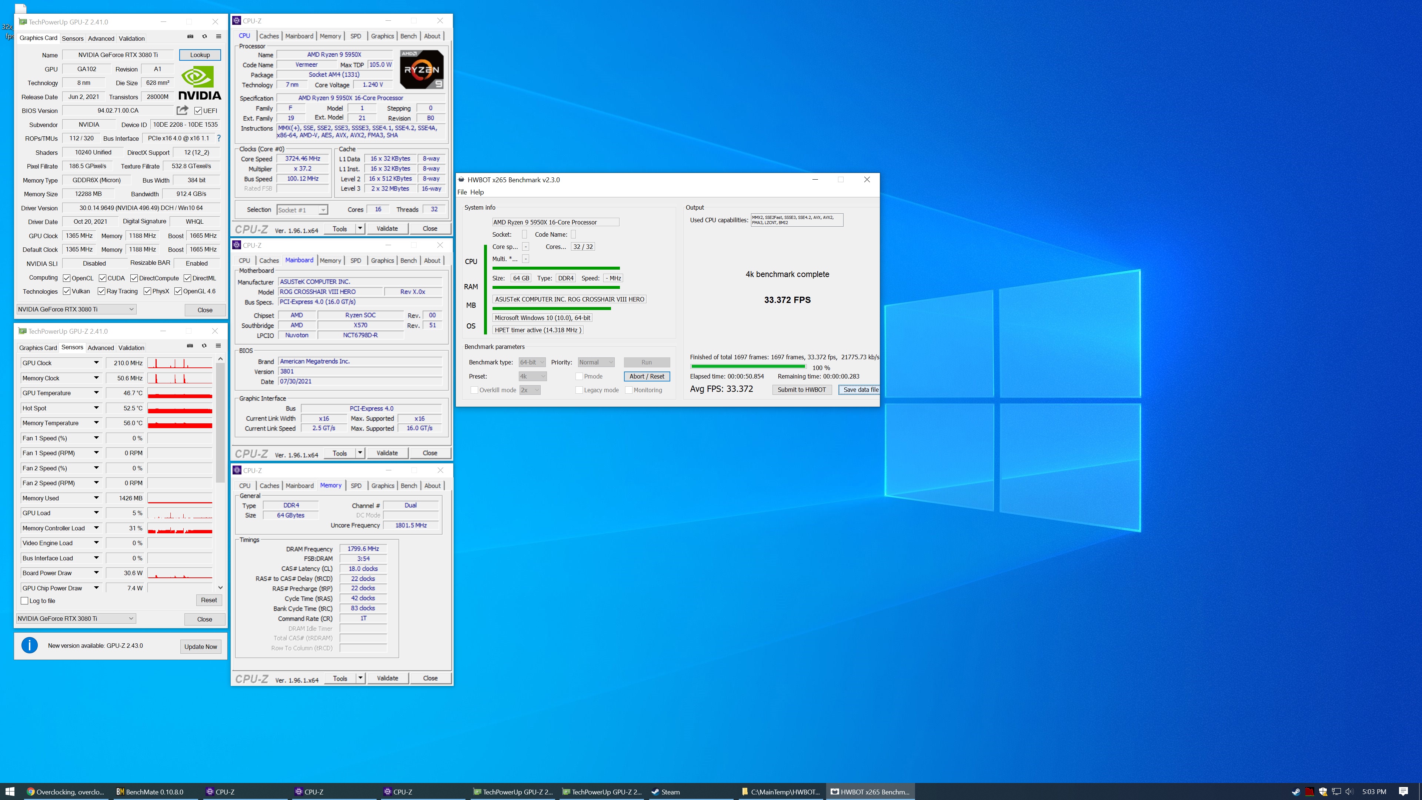Click the BIOS export share icon

pyautogui.click(x=182, y=110)
